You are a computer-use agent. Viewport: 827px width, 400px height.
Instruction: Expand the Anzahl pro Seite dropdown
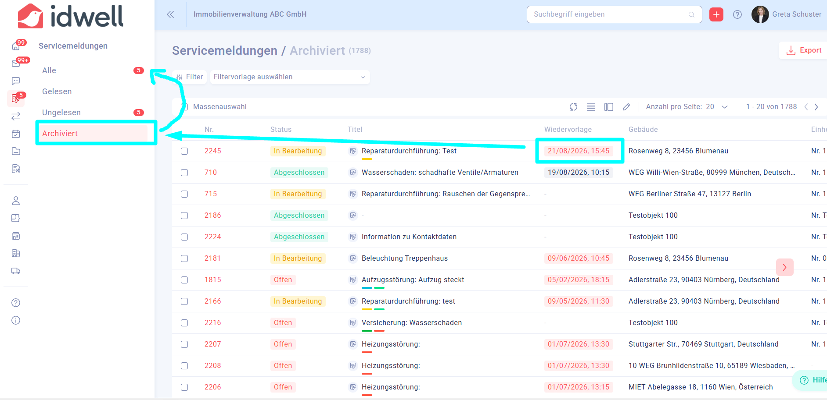coord(687,107)
